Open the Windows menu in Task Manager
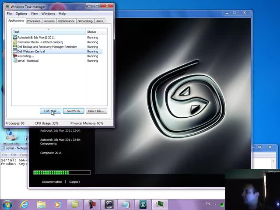 (48, 14)
